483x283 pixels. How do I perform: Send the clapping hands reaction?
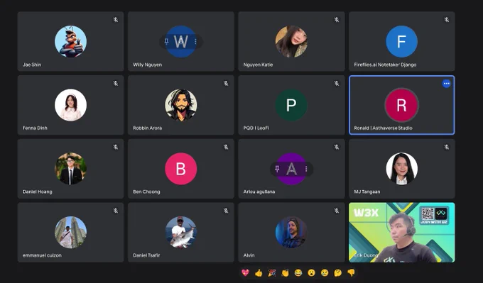[285, 272]
